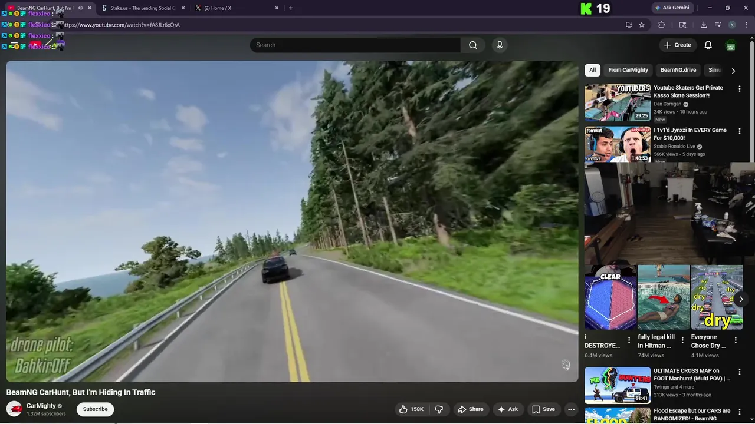Viewport: 755px width, 424px height.
Task: Open options for I 1v1'd Jynxzi video
Action: point(739,131)
